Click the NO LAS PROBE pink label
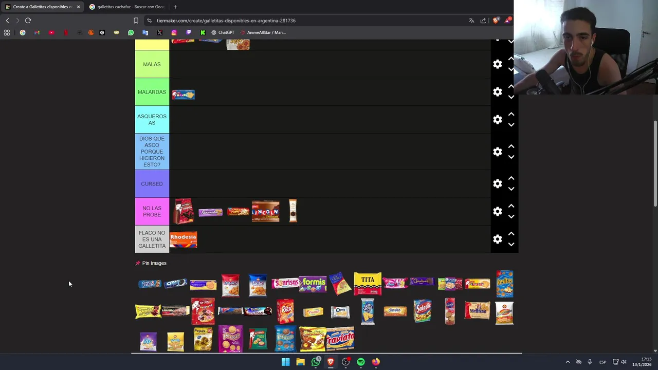This screenshot has width=658, height=370. pyautogui.click(x=152, y=212)
